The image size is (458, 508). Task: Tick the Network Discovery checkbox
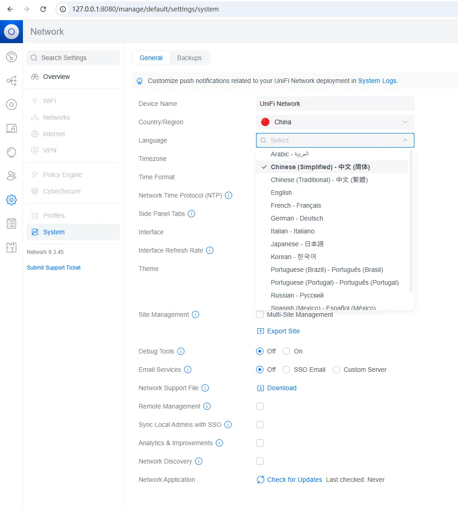coord(260,461)
